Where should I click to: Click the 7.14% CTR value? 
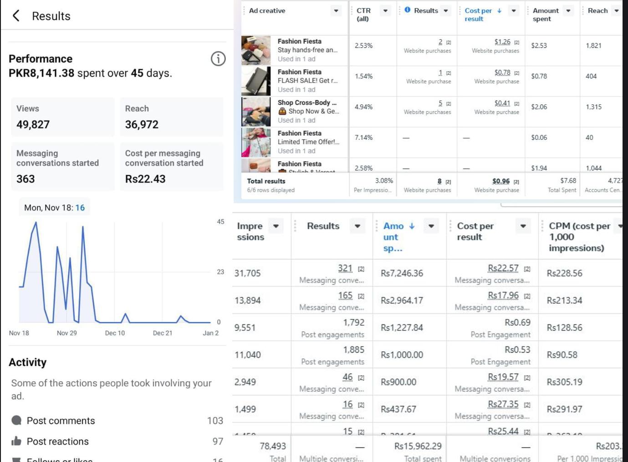[364, 137]
